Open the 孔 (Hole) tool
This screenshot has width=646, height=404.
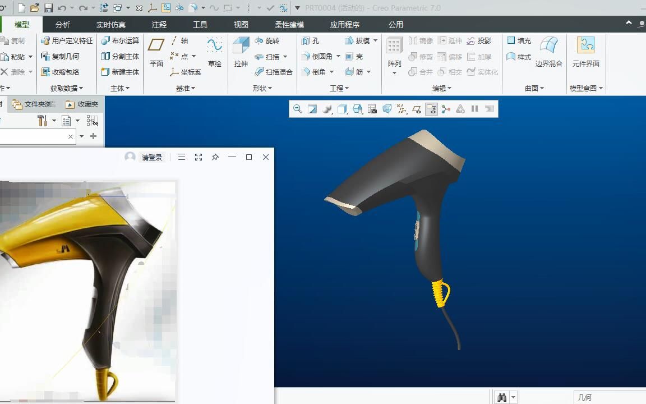point(309,41)
